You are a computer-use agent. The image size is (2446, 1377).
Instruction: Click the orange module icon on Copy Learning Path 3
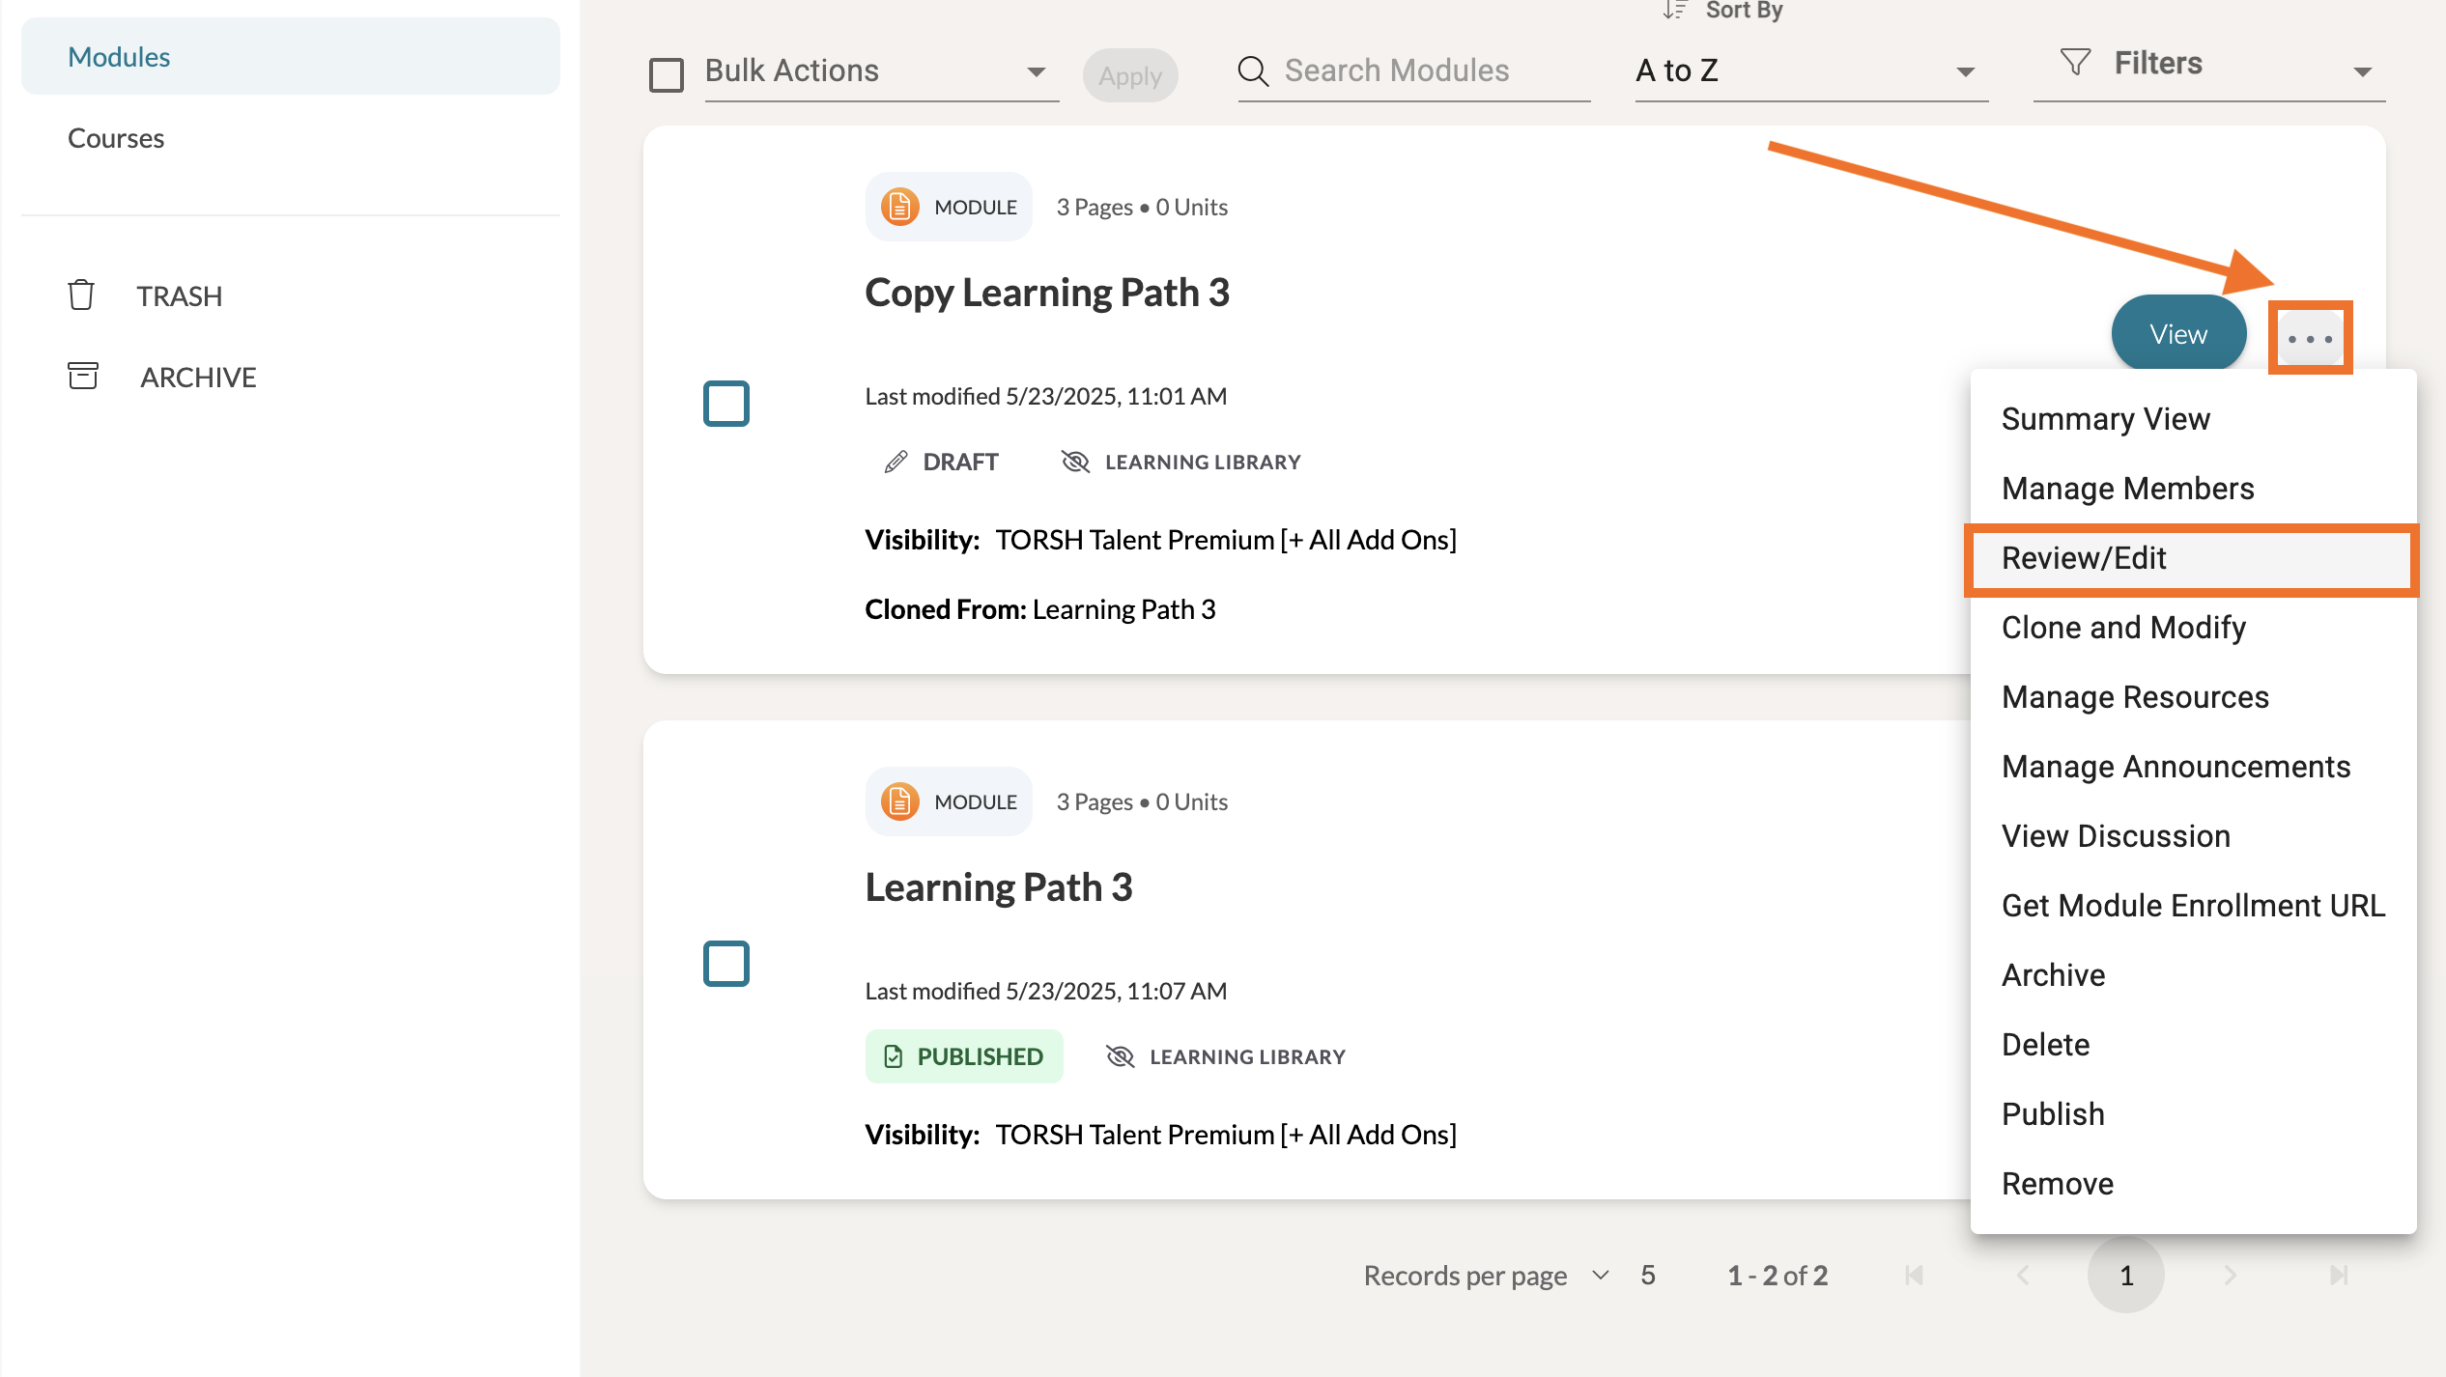[899, 207]
